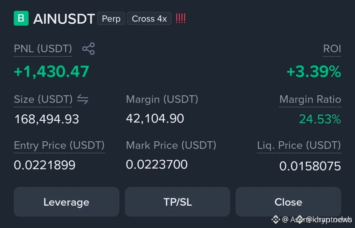Show Entry Price (USDT) label details
Image resolution: width=355 pixels, height=228 pixels.
tap(59, 146)
